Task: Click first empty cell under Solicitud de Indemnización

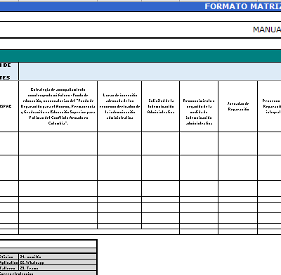Action: (161, 143)
